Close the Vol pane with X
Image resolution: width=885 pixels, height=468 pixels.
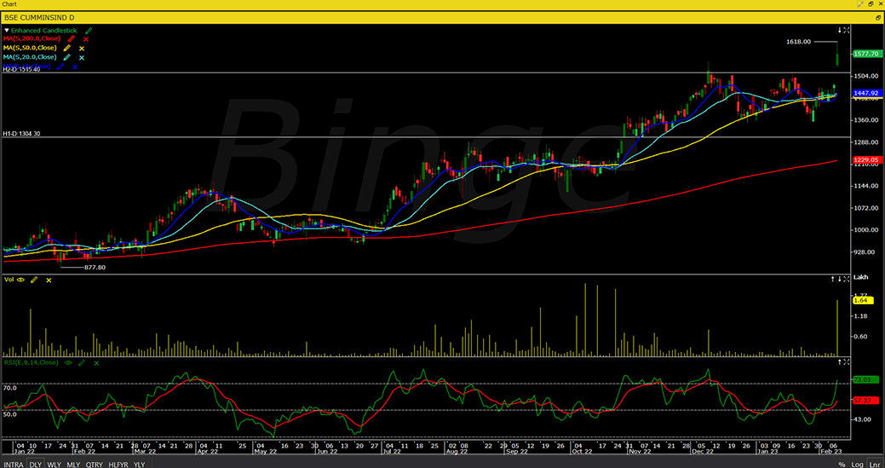point(846,279)
